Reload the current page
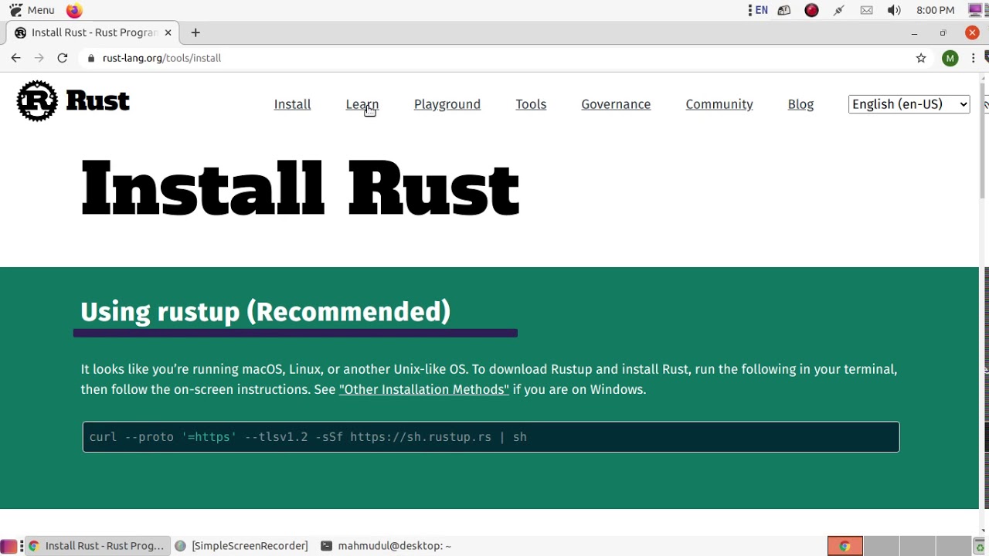989x556 pixels. point(63,58)
